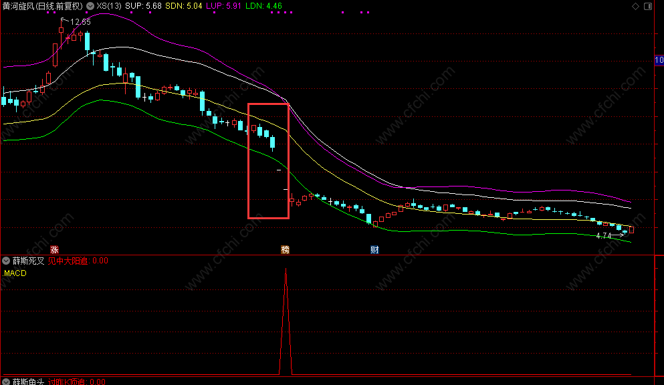The height and width of the screenshot is (385, 664).
Task: Click the SDN: 5.04 value
Action: click(184, 6)
